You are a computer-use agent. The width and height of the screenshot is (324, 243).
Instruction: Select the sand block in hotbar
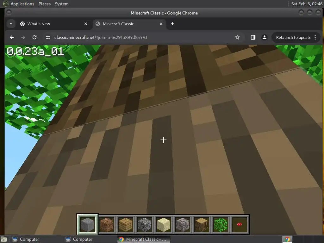coord(164,224)
